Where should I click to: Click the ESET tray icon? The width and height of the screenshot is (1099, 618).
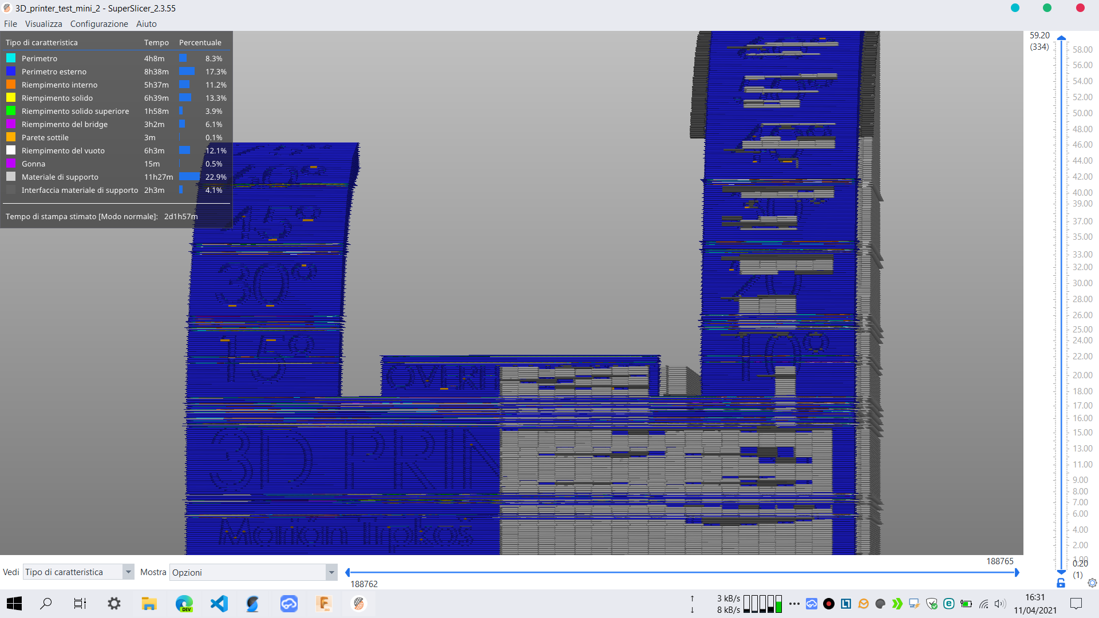click(x=949, y=604)
